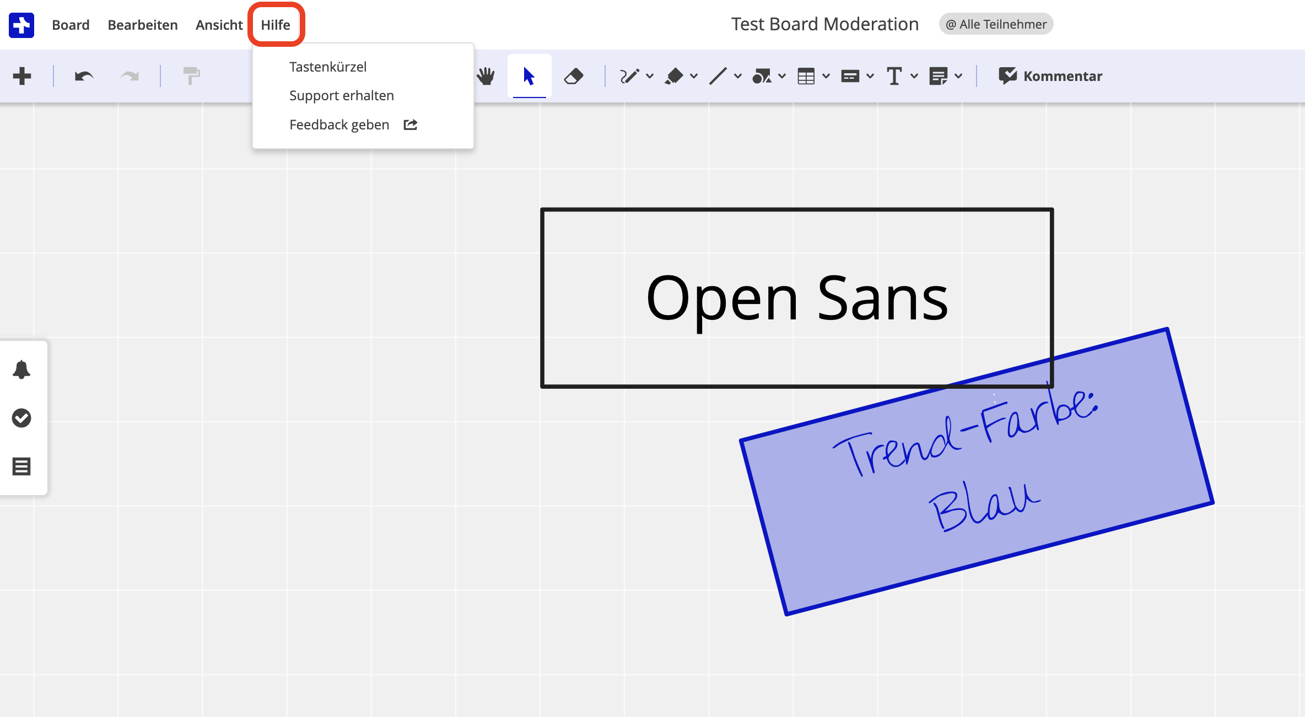1305x717 pixels.
Task: Expand the pen tool options chevron
Action: tap(650, 76)
